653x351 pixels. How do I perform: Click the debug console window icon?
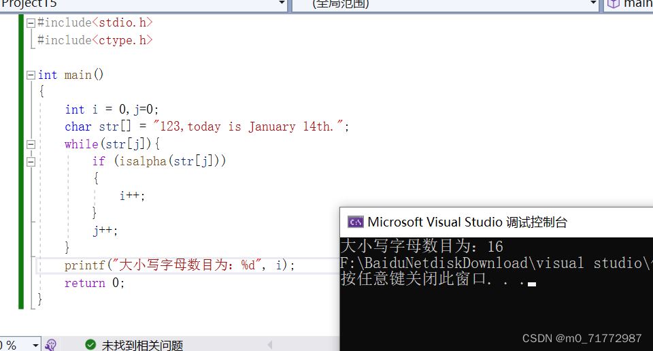355,222
